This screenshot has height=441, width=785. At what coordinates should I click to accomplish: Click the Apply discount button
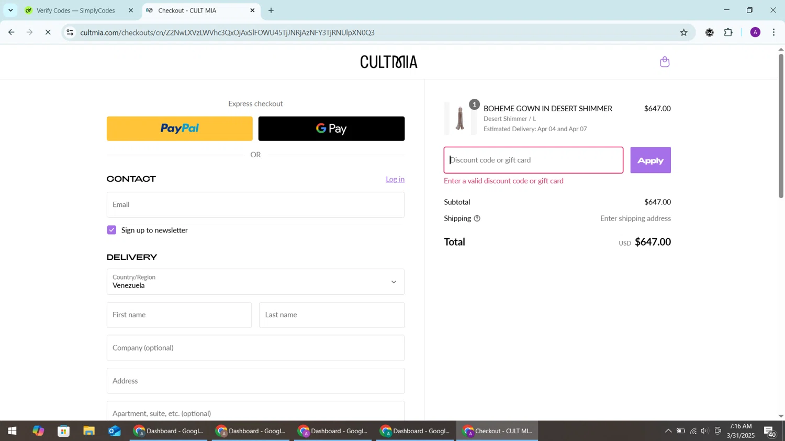(651, 160)
